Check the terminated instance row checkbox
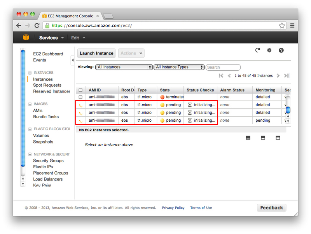 (80, 97)
